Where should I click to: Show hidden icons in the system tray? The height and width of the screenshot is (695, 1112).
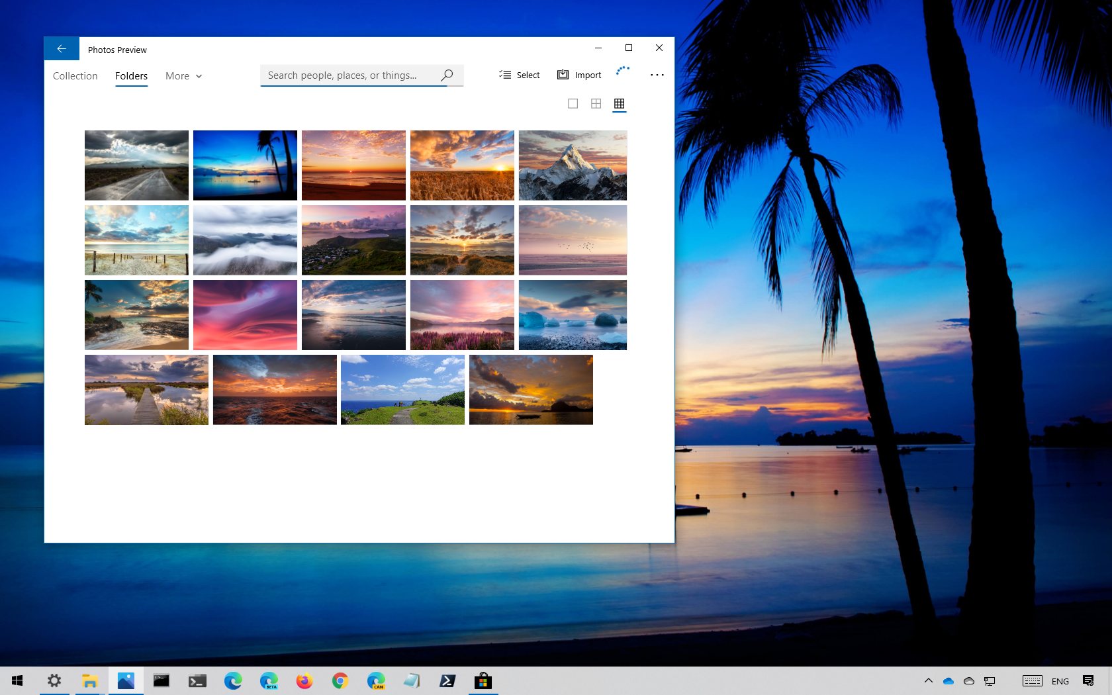point(928,680)
